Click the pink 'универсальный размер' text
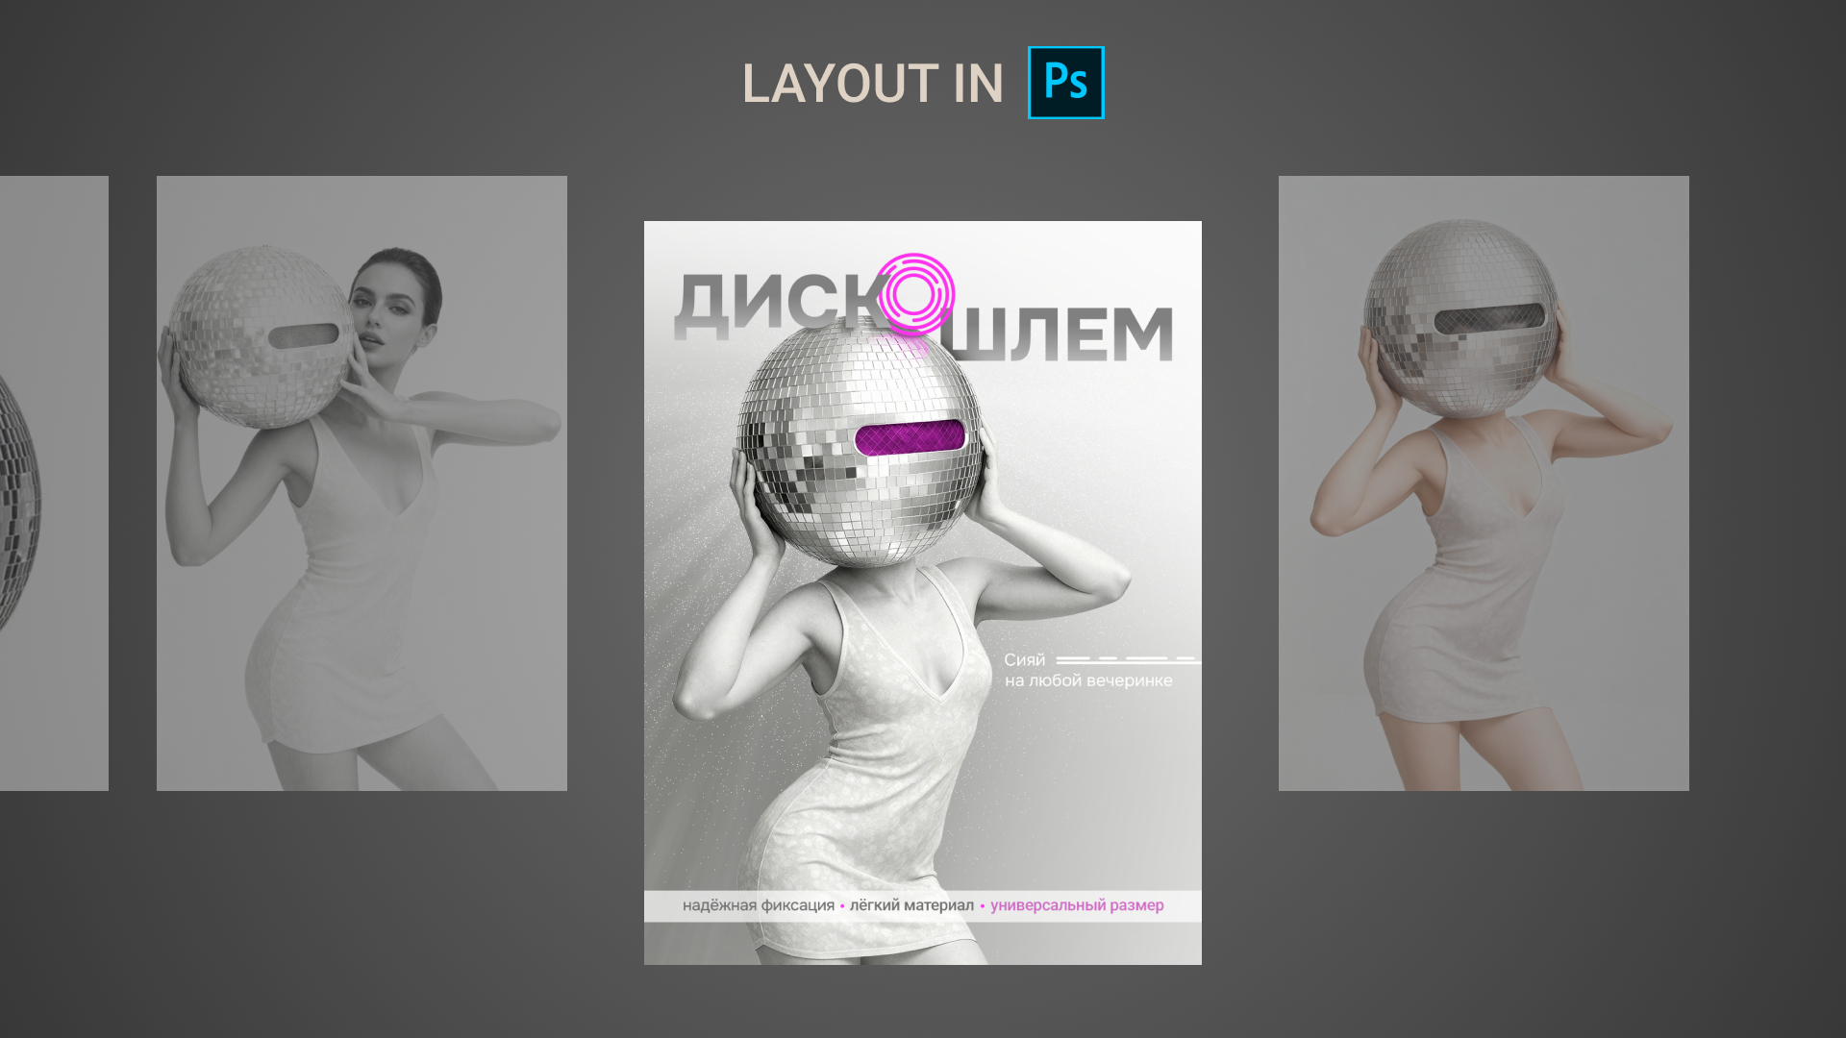Viewport: 1846px width, 1038px height. click(x=1077, y=905)
